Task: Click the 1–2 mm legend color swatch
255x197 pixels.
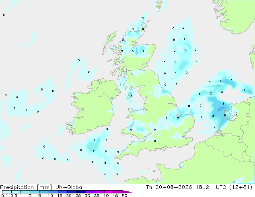Action: (25, 192)
